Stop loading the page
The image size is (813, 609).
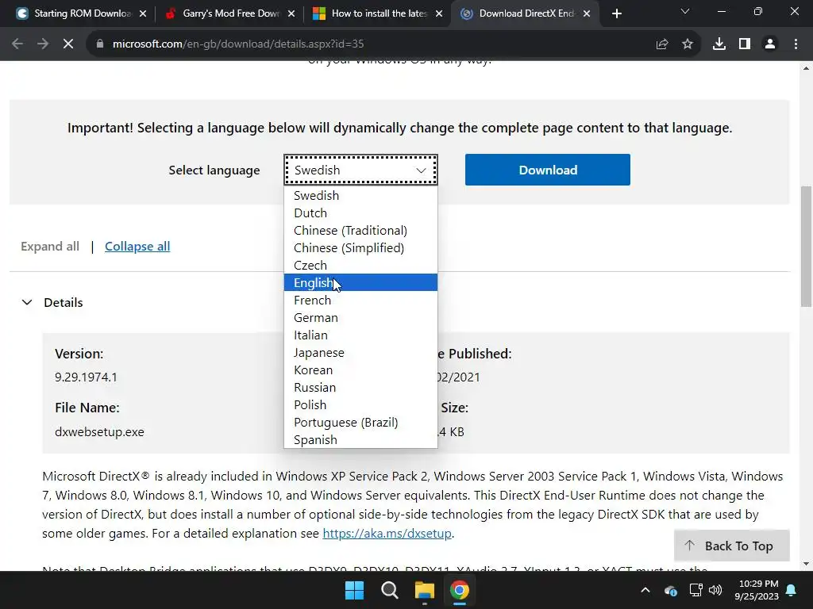tap(68, 44)
